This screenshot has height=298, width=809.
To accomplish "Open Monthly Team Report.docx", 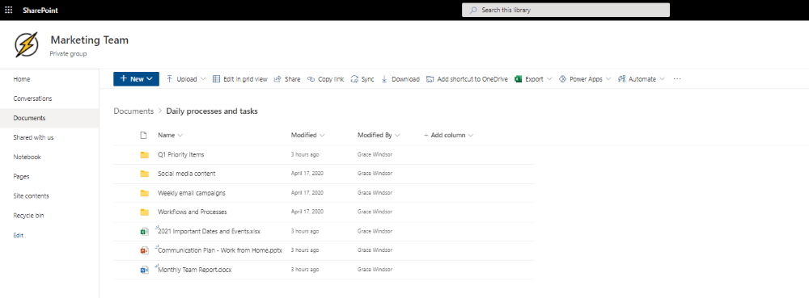I will [194, 270].
